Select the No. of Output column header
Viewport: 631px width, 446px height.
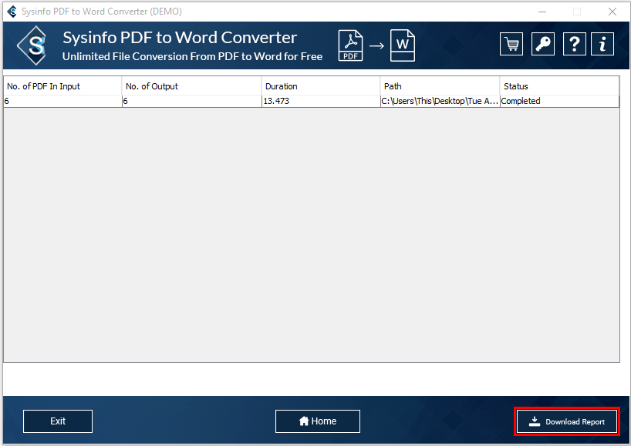191,86
